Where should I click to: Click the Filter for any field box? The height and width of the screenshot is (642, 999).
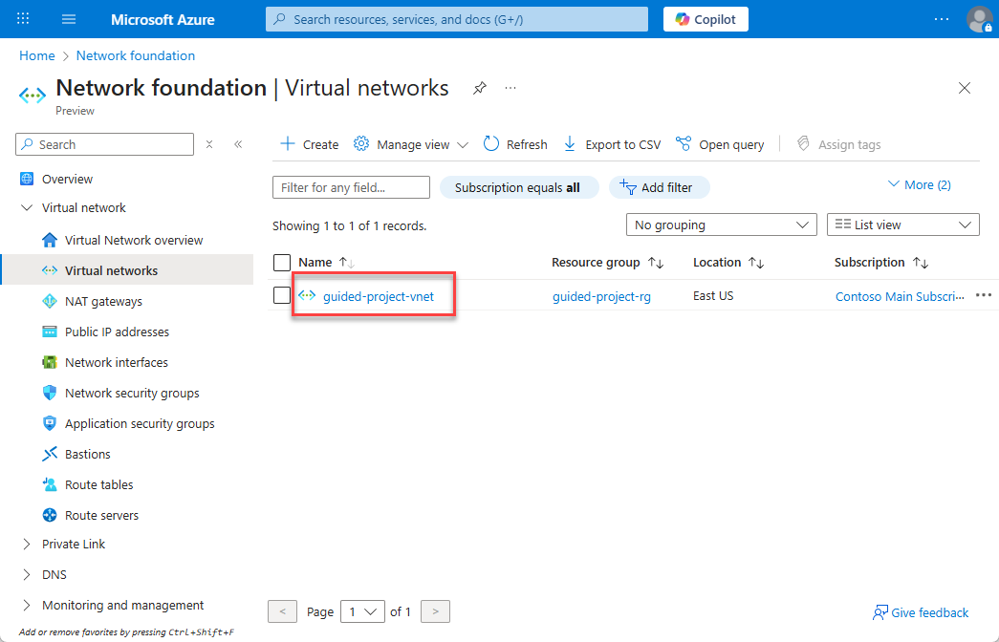[351, 187]
